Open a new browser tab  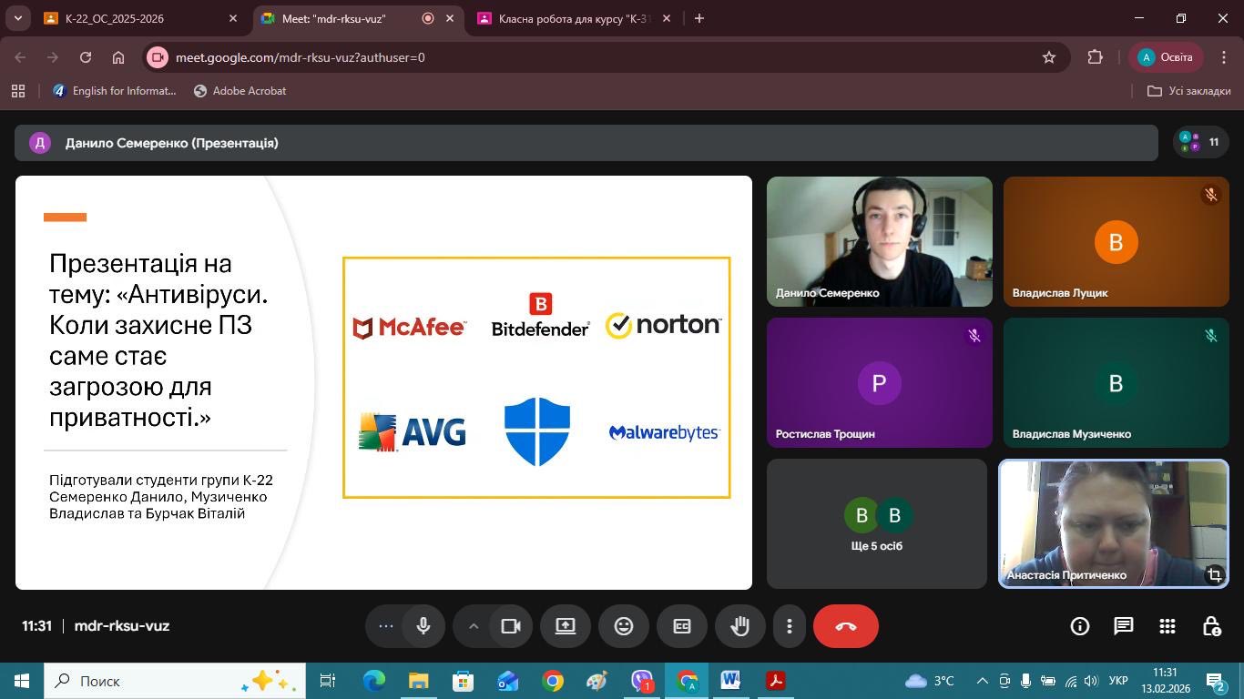[699, 18]
